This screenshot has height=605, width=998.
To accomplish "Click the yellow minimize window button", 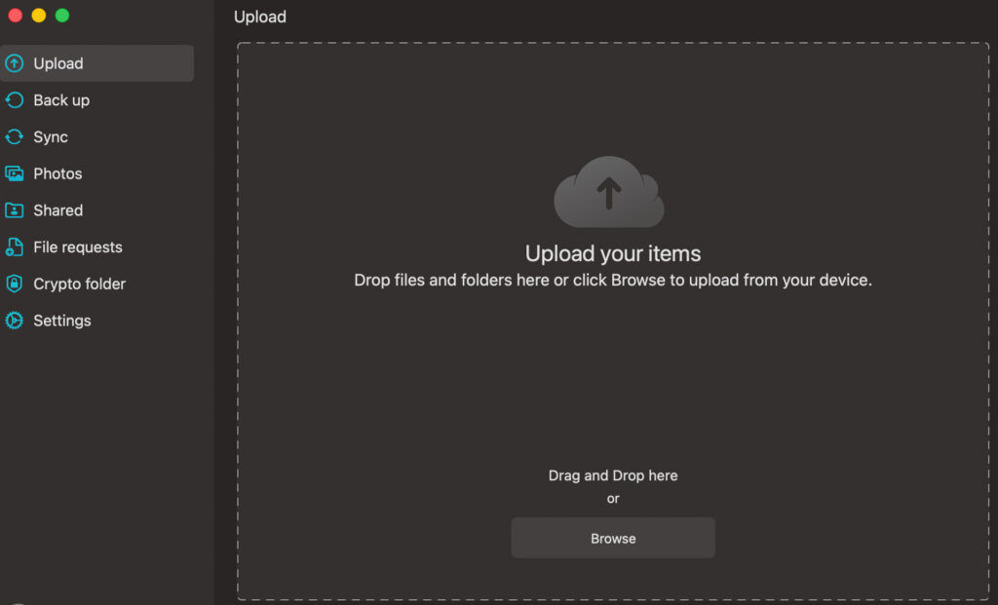I will click(39, 16).
